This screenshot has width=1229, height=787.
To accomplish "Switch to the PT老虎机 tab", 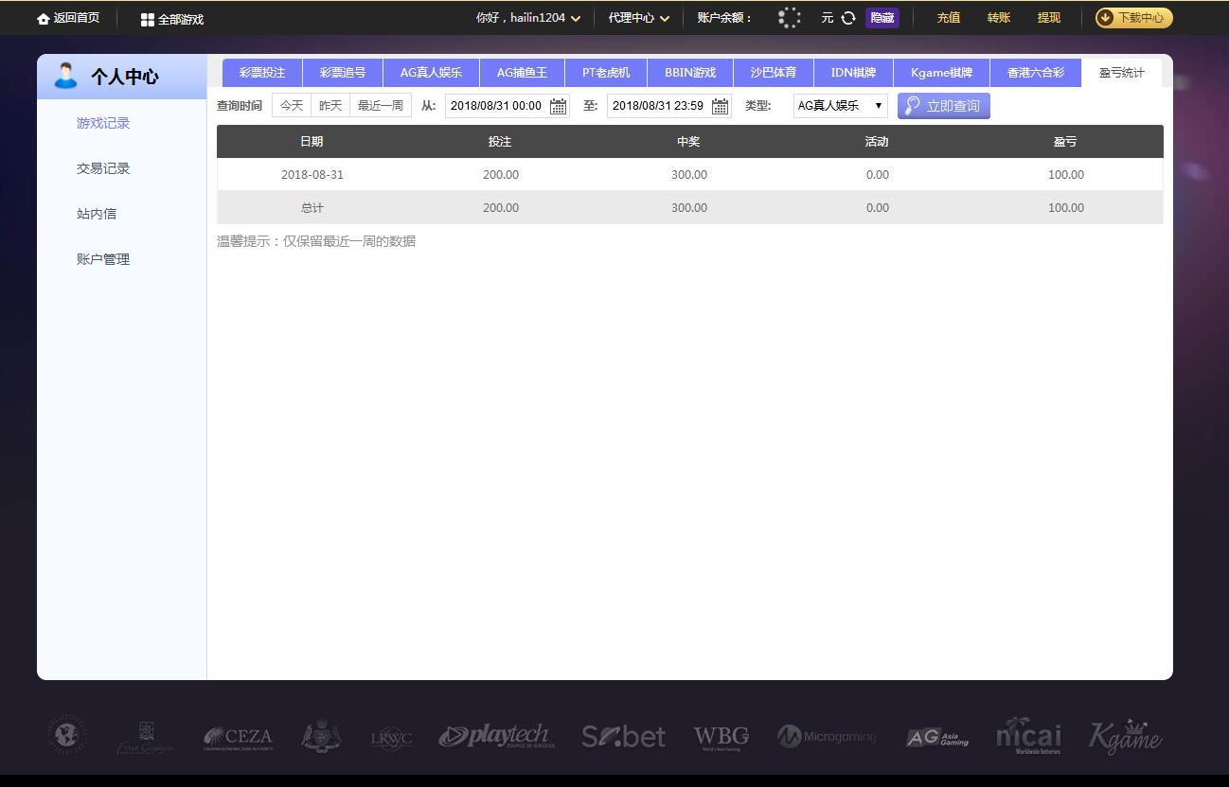I will pos(605,72).
